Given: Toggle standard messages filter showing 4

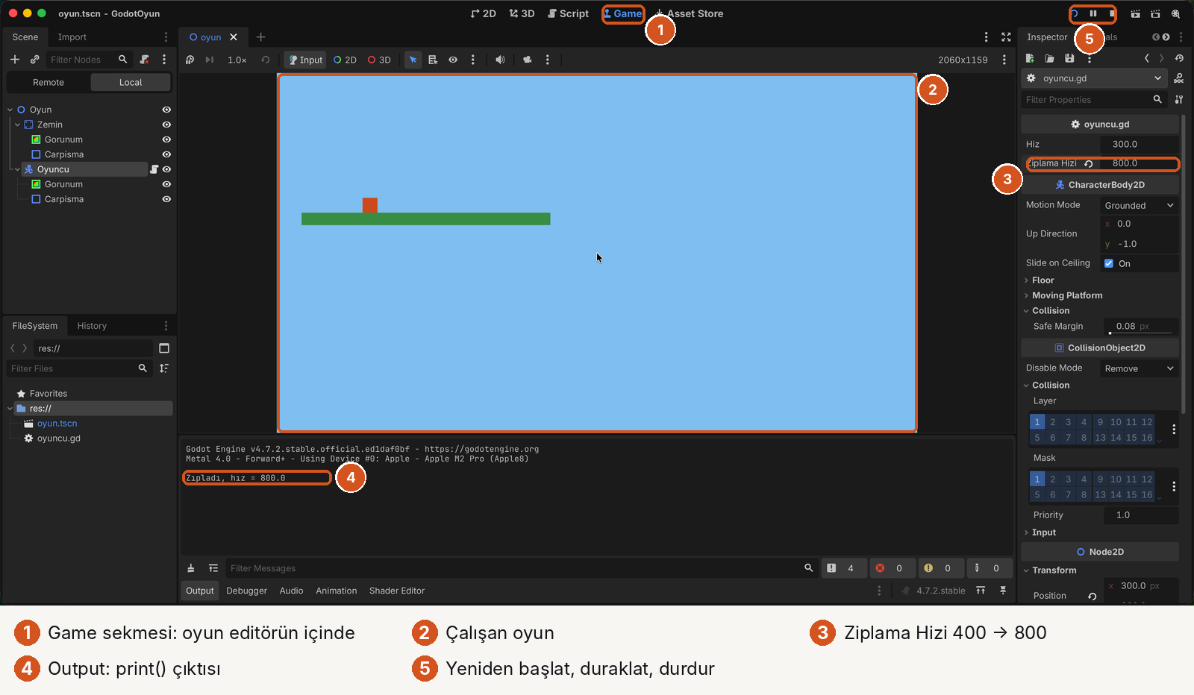Looking at the screenshot, I should coord(843,568).
